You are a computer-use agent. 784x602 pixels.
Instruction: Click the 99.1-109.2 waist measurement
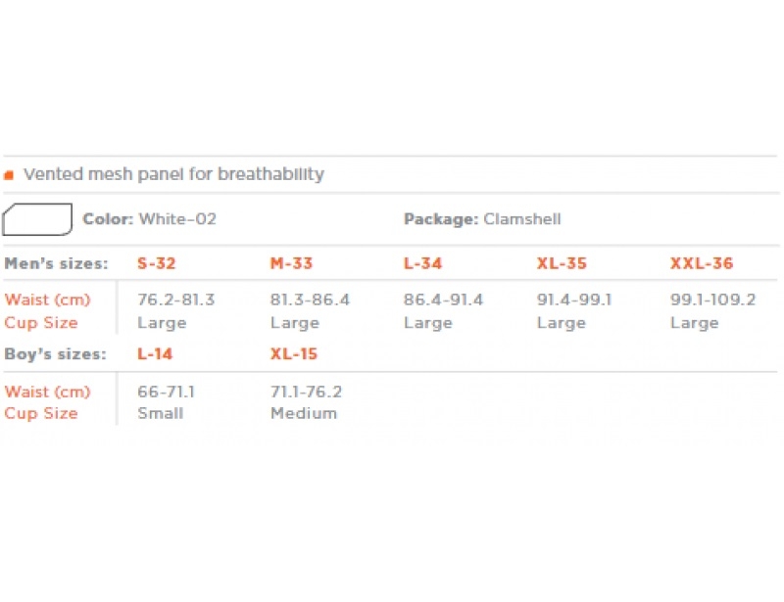click(713, 300)
